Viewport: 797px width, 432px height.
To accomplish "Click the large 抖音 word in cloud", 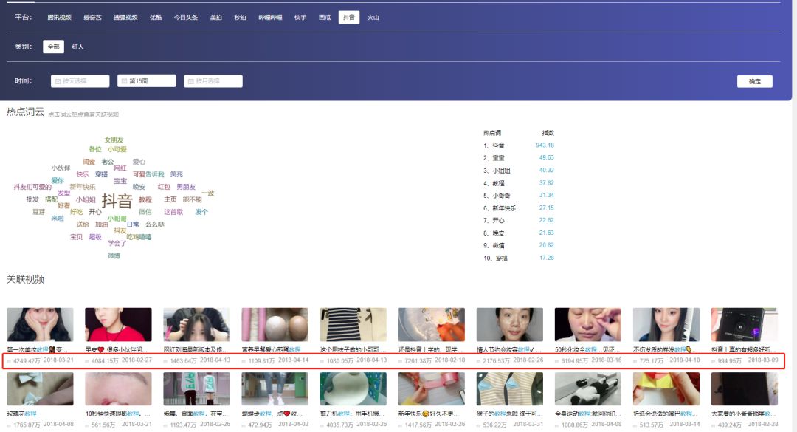I will (117, 200).
